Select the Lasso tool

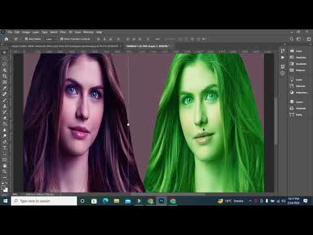pos(5,65)
